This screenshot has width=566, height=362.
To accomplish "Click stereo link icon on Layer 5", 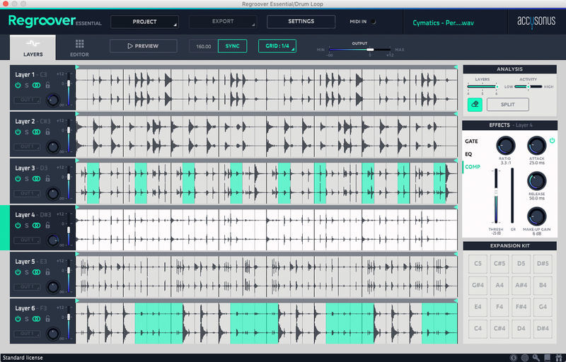I will pyautogui.click(x=37, y=272).
